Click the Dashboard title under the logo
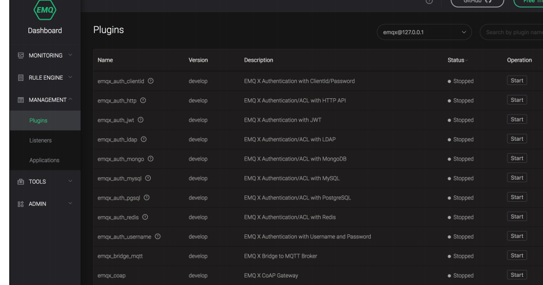The width and height of the screenshot is (543, 285). (45, 30)
